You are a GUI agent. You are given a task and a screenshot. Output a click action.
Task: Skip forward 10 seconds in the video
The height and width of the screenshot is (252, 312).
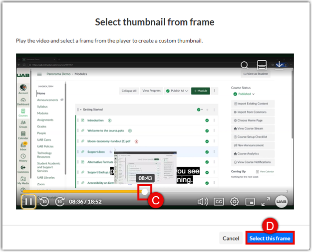point(60,202)
